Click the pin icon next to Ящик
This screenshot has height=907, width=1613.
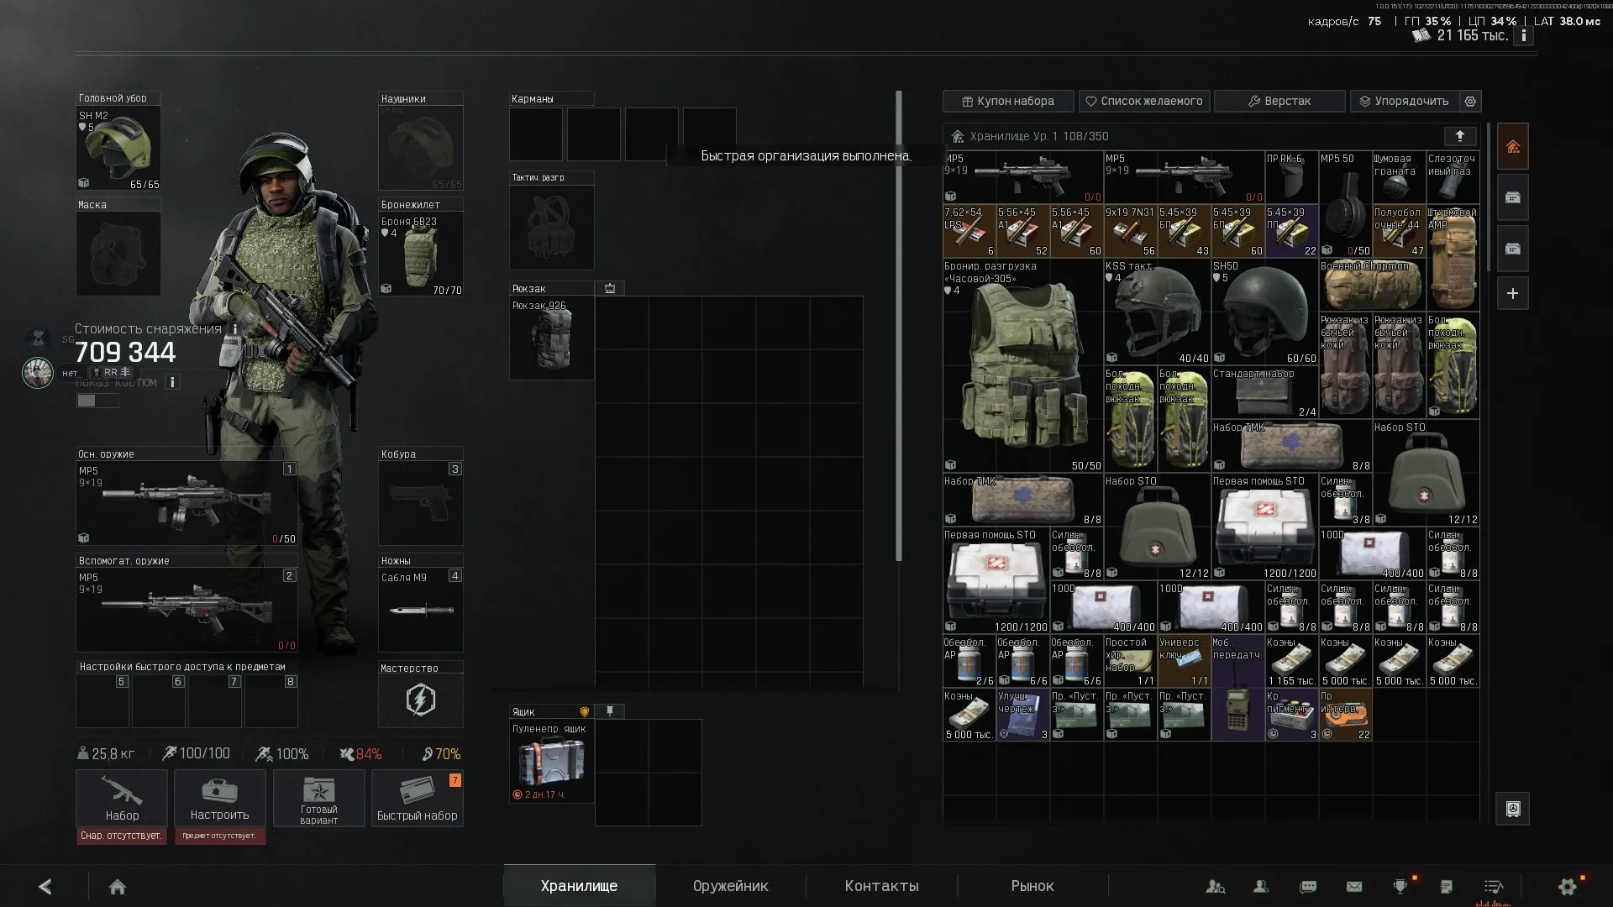(x=610, y=711)
